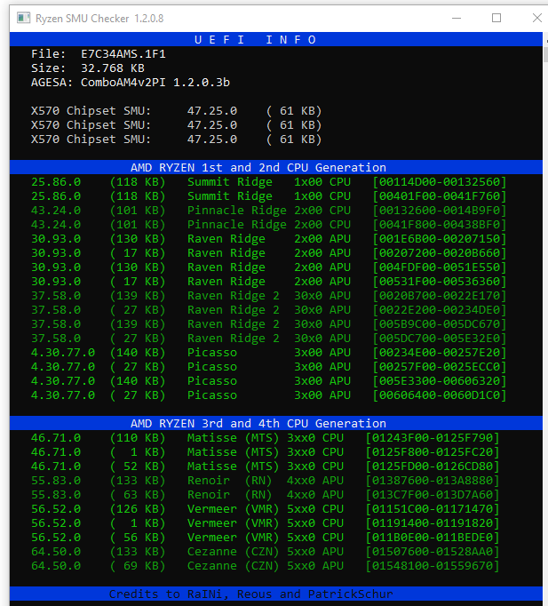Viewport: 548px width, 606px height.
Task: Click address '[01151C00-01171470]' of Vermeer
Action: point(433,509)
